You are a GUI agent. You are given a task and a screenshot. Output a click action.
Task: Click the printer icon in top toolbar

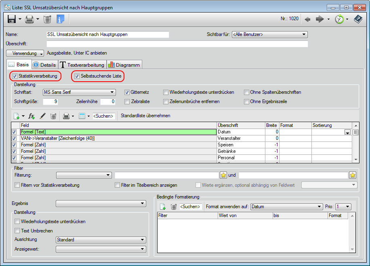point(29,19)
